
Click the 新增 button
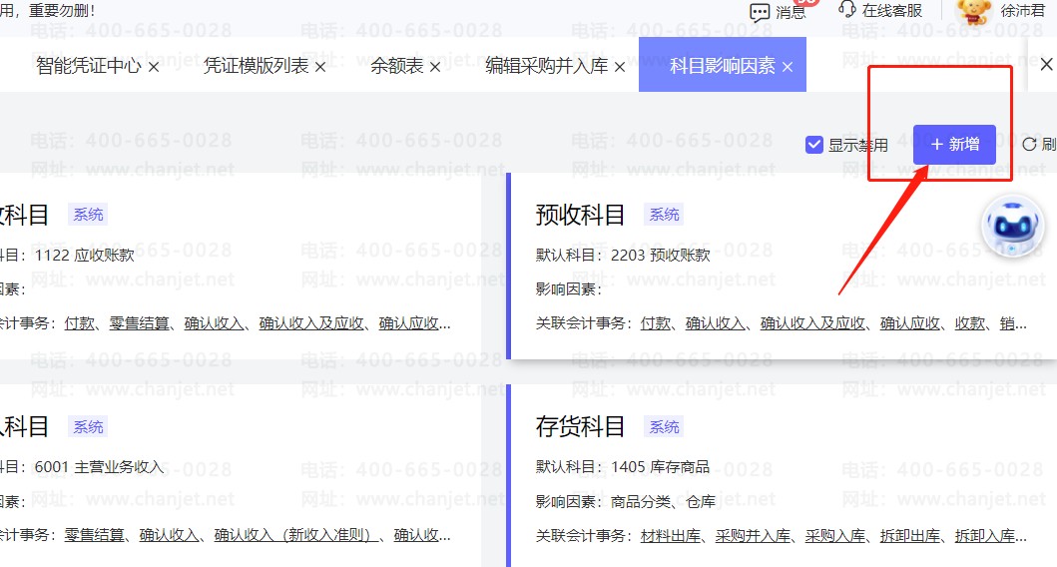tap(954, 145)
